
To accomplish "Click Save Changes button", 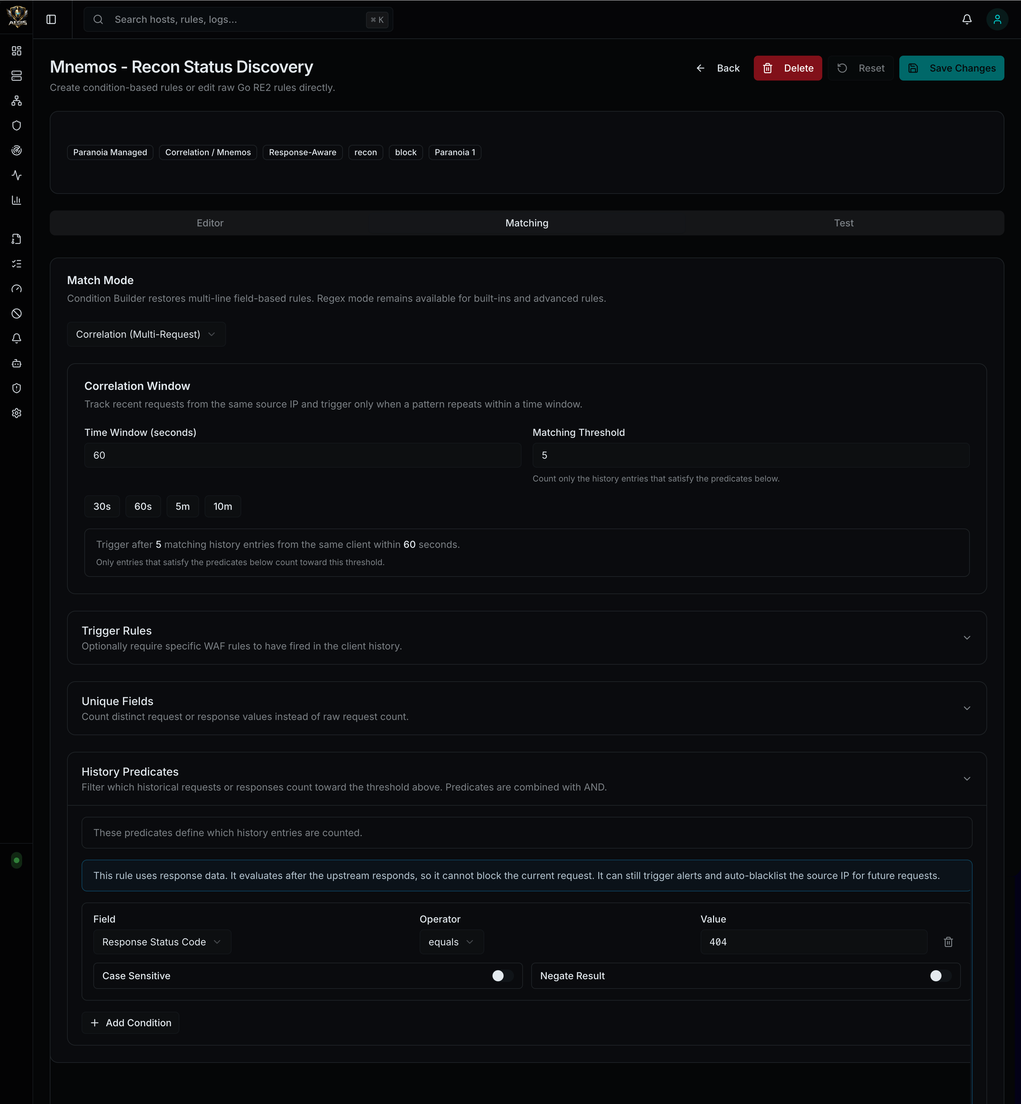I will point(952,68).
